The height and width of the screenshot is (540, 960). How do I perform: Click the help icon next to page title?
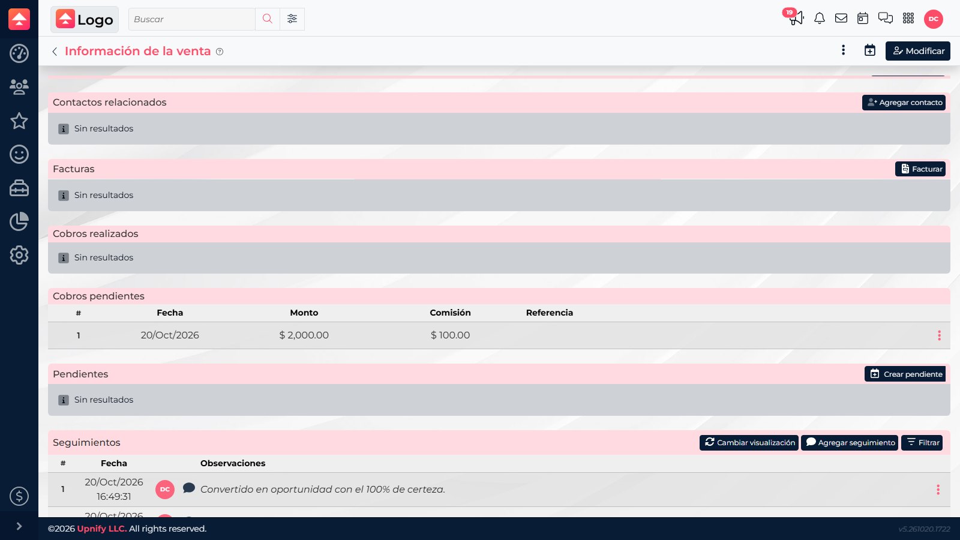click(x=220, y=52)
